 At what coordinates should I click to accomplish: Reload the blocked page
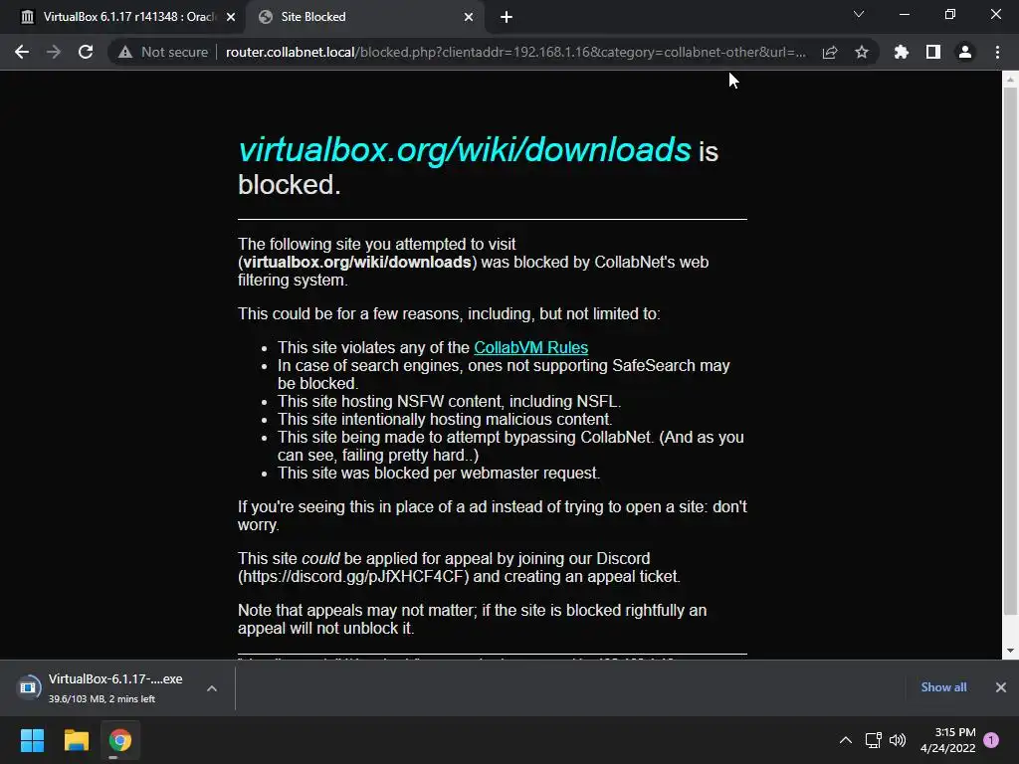coord(86,52)
